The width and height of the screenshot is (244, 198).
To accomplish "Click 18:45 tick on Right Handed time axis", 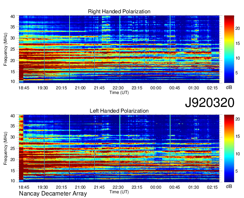I will pyautogui.click(x=24, y=88).
